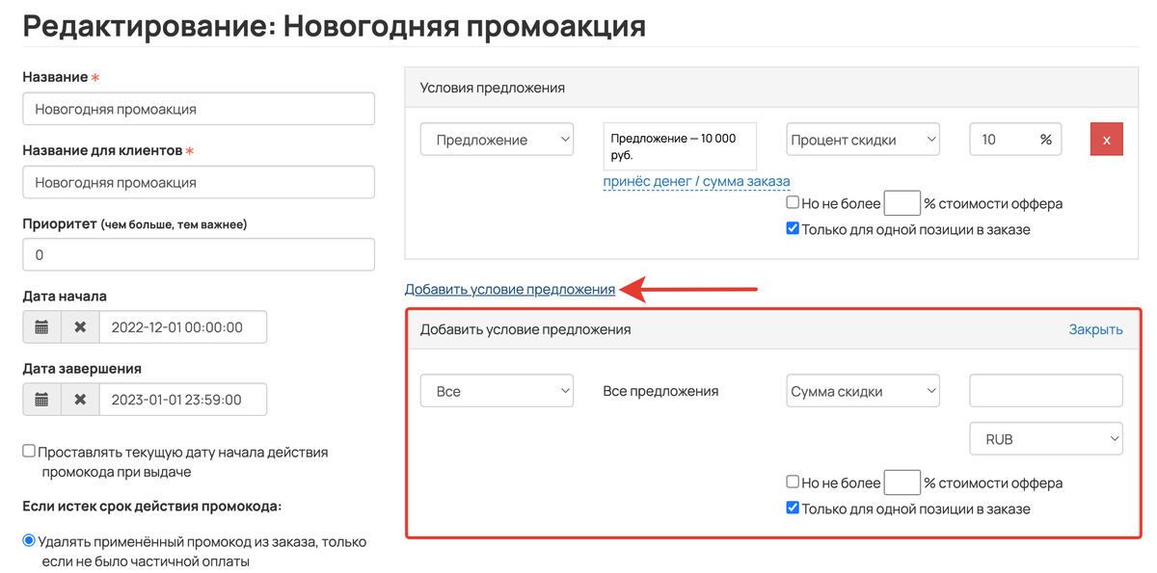Viewport: 1157px width, 573px height.
Task: Delete the condition with red x button
Action: (x=1107, y=140)
